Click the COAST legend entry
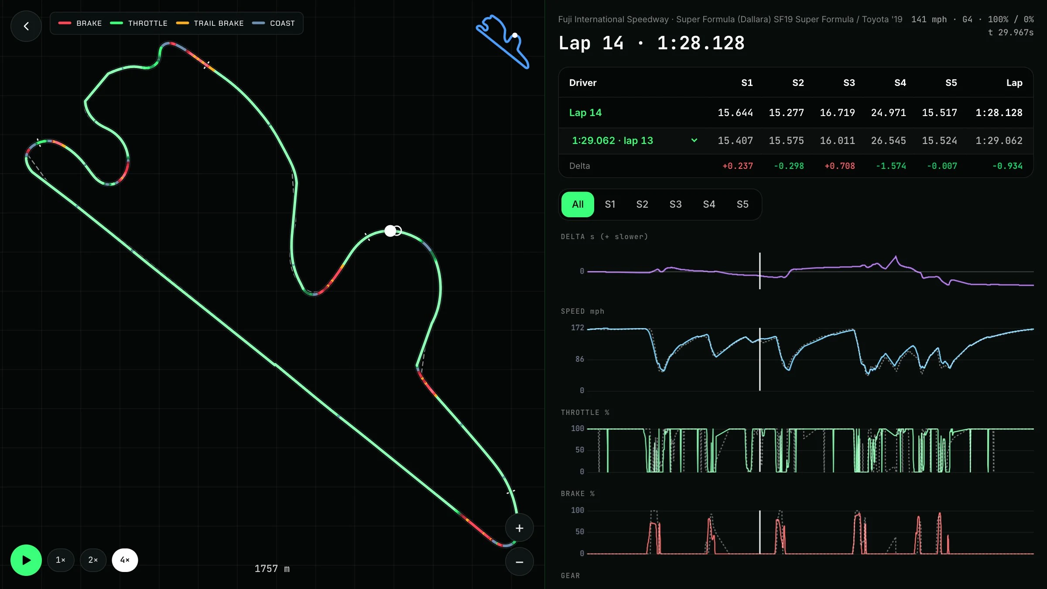This screenshot has height=589, width=1047. coord(274,23)
